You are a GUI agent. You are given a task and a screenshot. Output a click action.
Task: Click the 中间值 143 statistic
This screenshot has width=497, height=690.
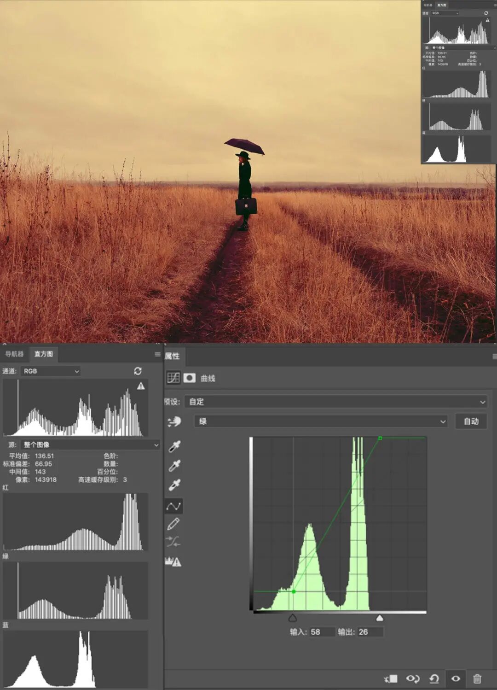click(x=28, y=472)
